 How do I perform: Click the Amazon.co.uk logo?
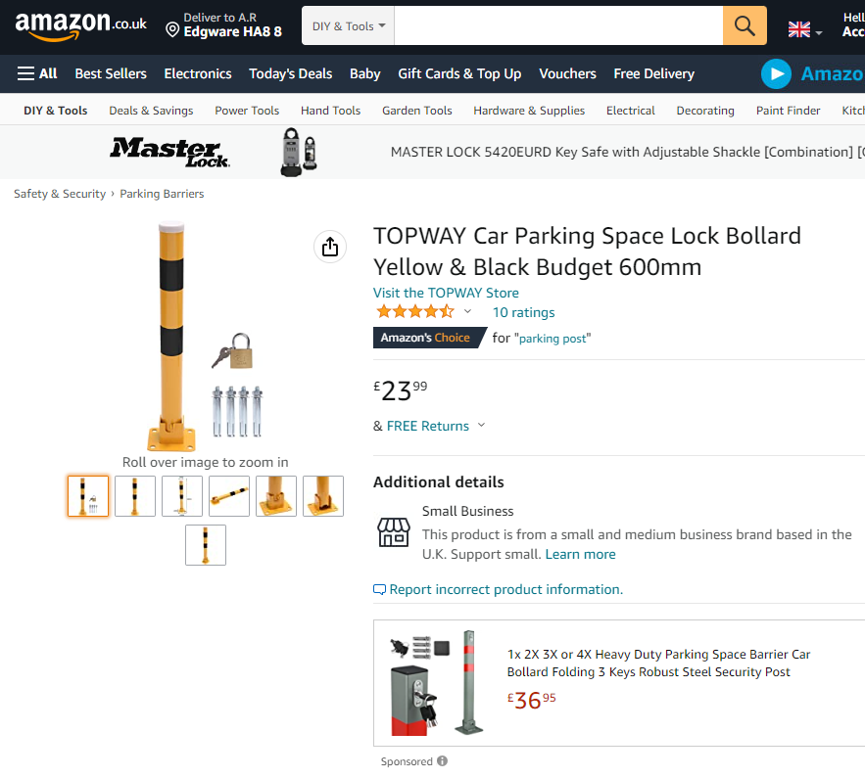(x=80, y=26)
